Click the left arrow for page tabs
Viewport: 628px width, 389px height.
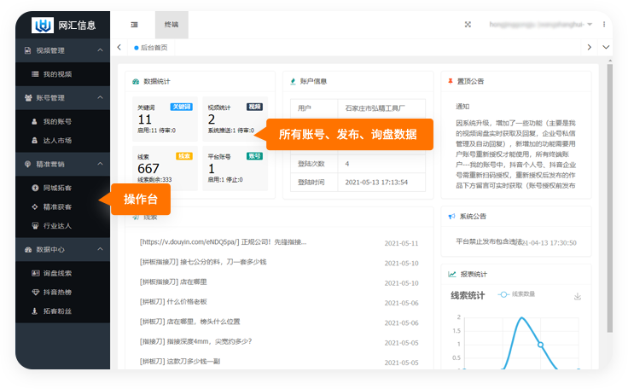click(119, 47)
